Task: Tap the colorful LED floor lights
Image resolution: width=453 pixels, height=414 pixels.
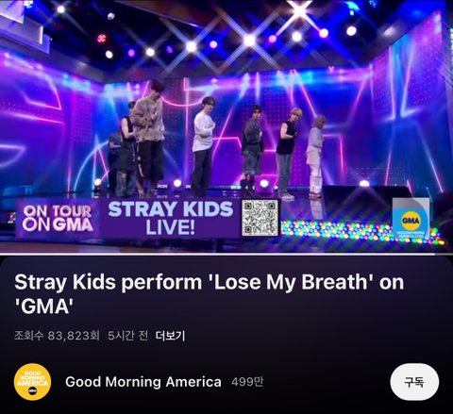Action: (x=361, y=233)
